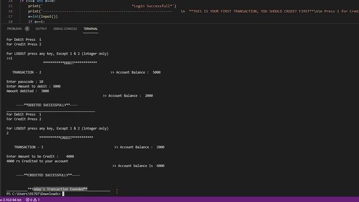Click the warnings triangle icon in status bar
Image resolution: width=359 pixels, height=202 pixels.
coord(35,200)
